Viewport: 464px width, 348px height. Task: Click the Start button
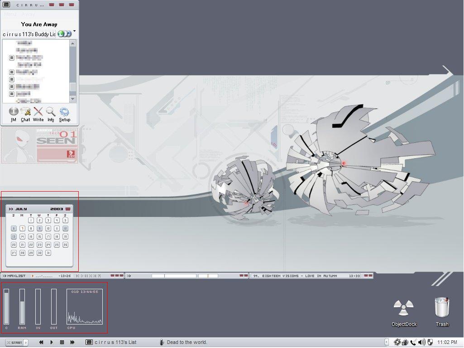(14, 343)
